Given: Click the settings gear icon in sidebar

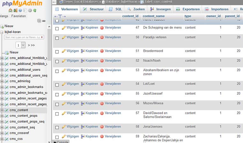Looking at the screenshot, I should pyautogui.click(x=30, y=11).
